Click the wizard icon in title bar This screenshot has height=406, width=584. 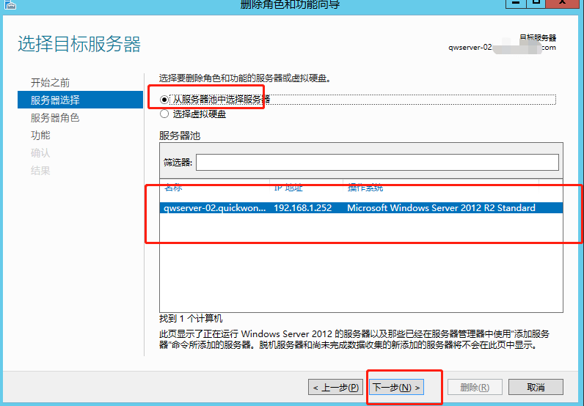(x=10, y=4)
